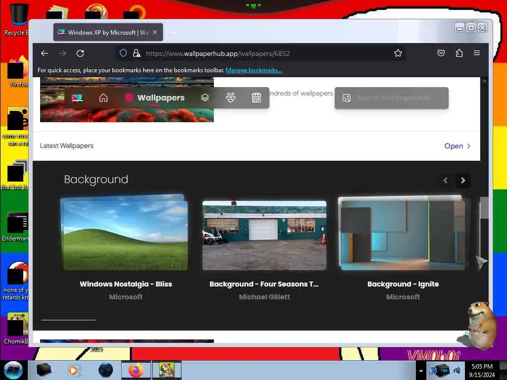Viewport: 507px width, 380px height.
Task: Click Microsoft author under Bliss wallpaper
Action: pyautogui.click(x=126, y=297)
